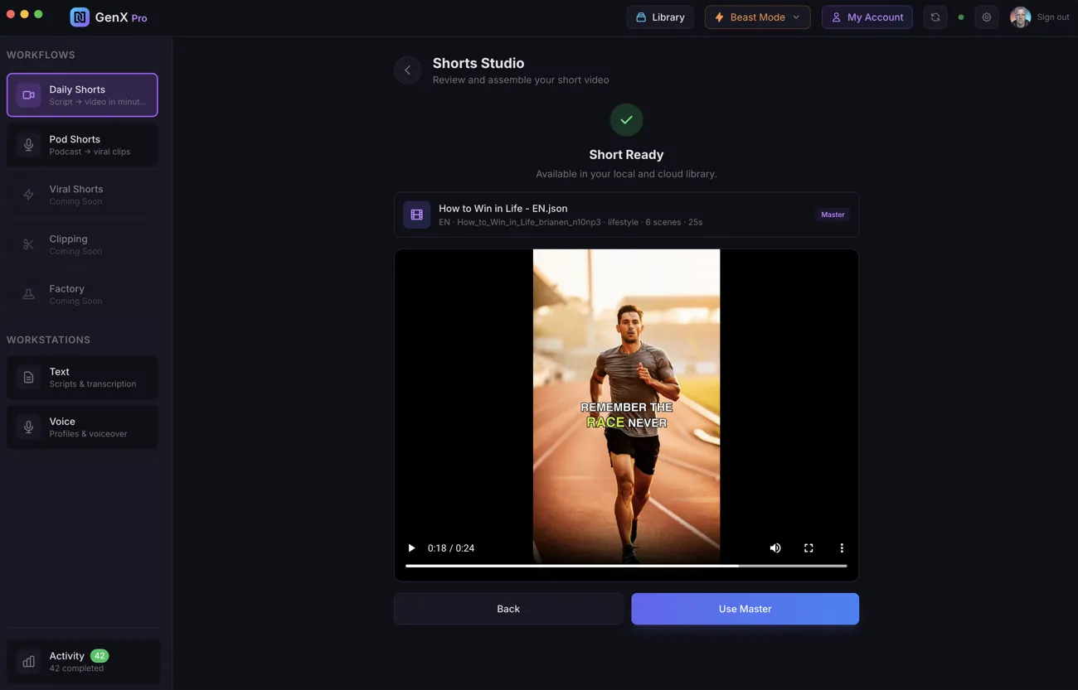Toggle fullscreen on the video player
The height and width of the screenshot is (690, 1078).
pos(808,548)
